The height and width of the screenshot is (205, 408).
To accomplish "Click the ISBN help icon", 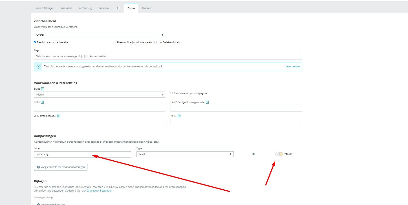I will 42,102.
